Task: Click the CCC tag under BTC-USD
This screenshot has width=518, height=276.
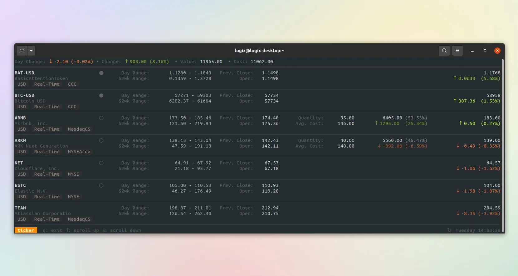Action: pos(72,107)
